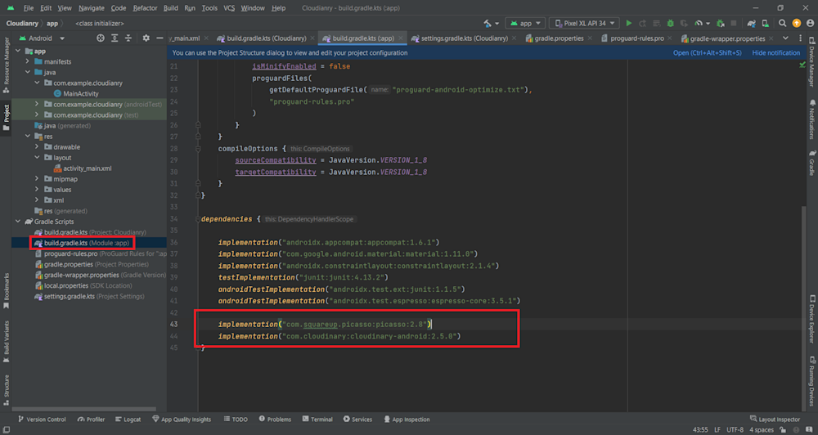Open the account avatar icon
Image resolution: width=818 pixels, height=435 pixels.
tap(810, 24)
